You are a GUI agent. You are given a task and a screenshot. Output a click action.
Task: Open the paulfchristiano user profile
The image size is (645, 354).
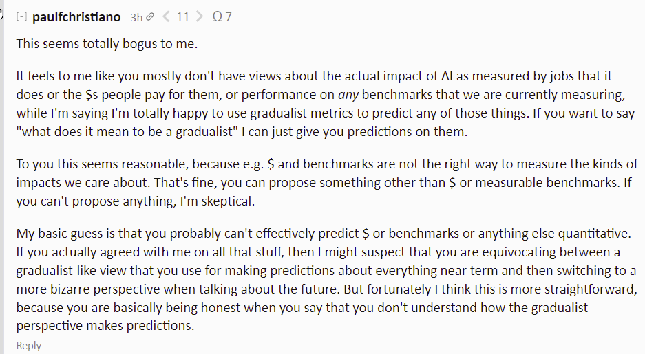coord(76,16)
